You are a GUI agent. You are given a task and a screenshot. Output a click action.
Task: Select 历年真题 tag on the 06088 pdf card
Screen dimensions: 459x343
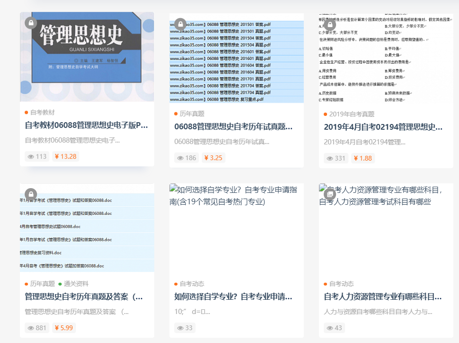pos(192,114)
